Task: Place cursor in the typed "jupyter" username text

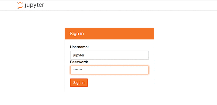Action: coord(79,55)
